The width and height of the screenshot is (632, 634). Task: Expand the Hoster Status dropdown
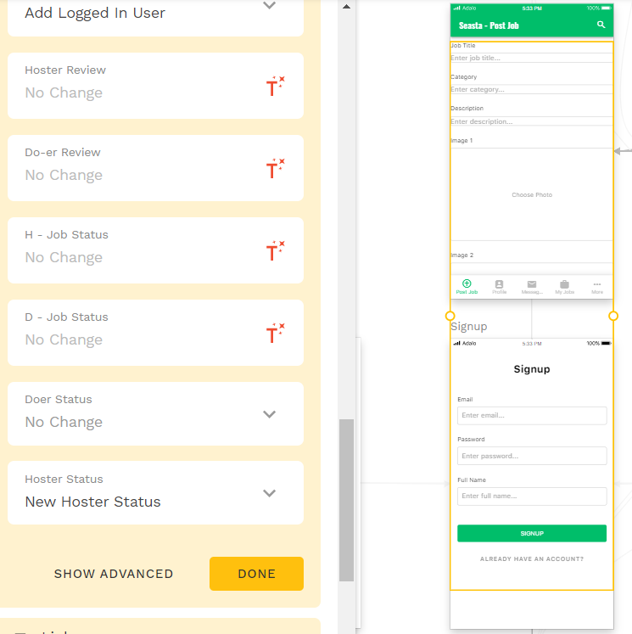click(x=269, y=493)
